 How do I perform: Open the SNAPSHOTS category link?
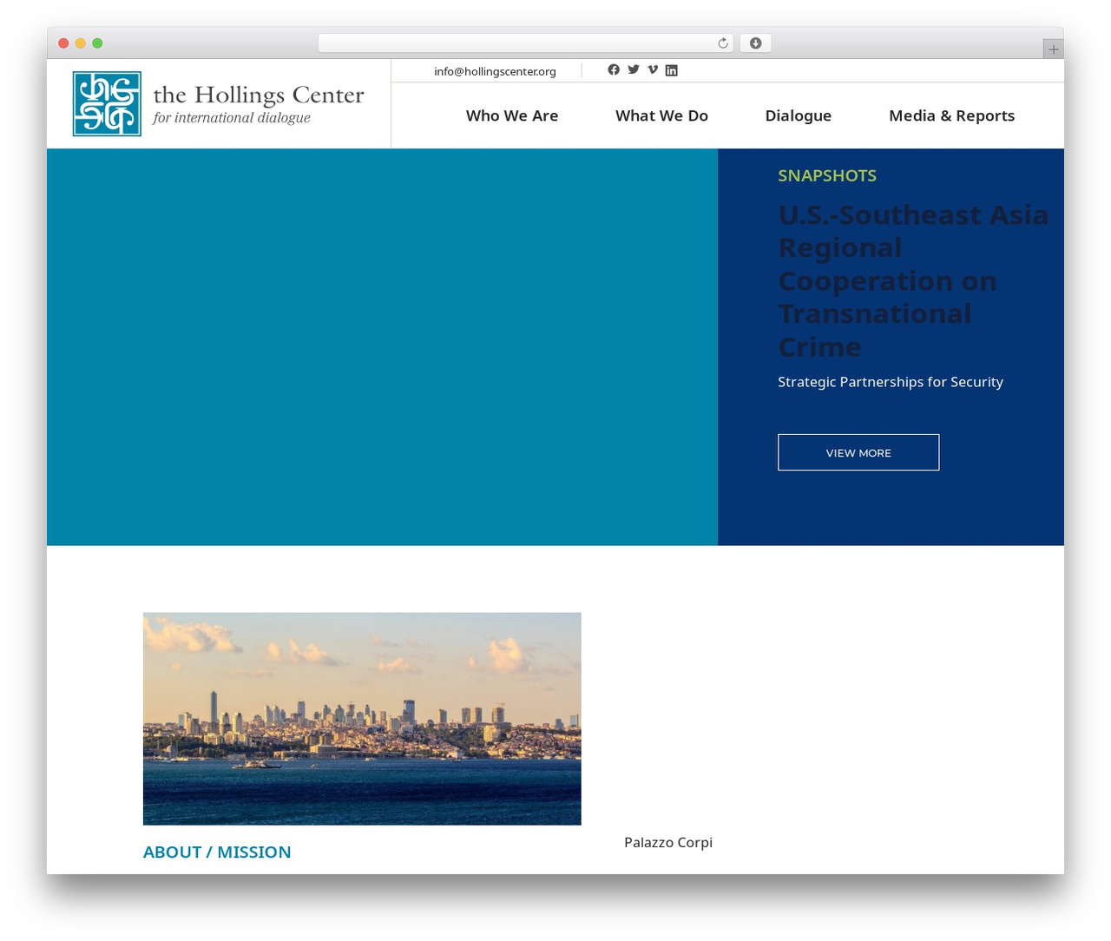pyautogui.click(x=827, y=175)
